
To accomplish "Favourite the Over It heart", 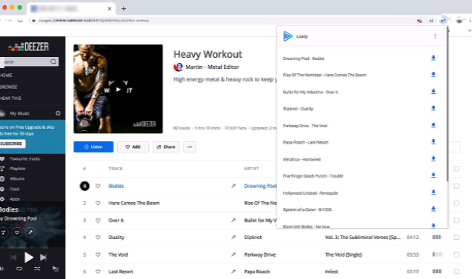I will point(98,221).
